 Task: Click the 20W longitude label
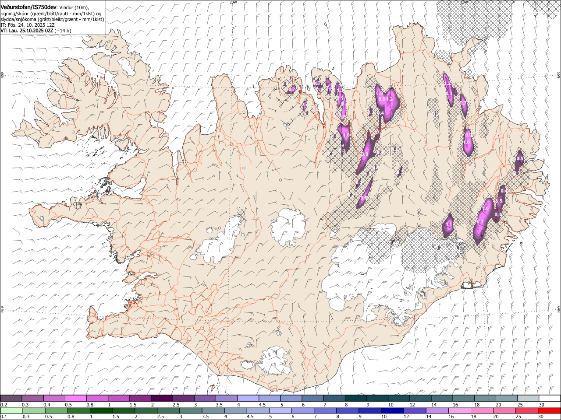233,2
